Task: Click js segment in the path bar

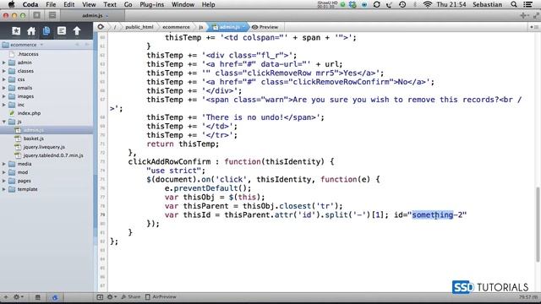Action: pyautogui.click(x=201, y=27)
